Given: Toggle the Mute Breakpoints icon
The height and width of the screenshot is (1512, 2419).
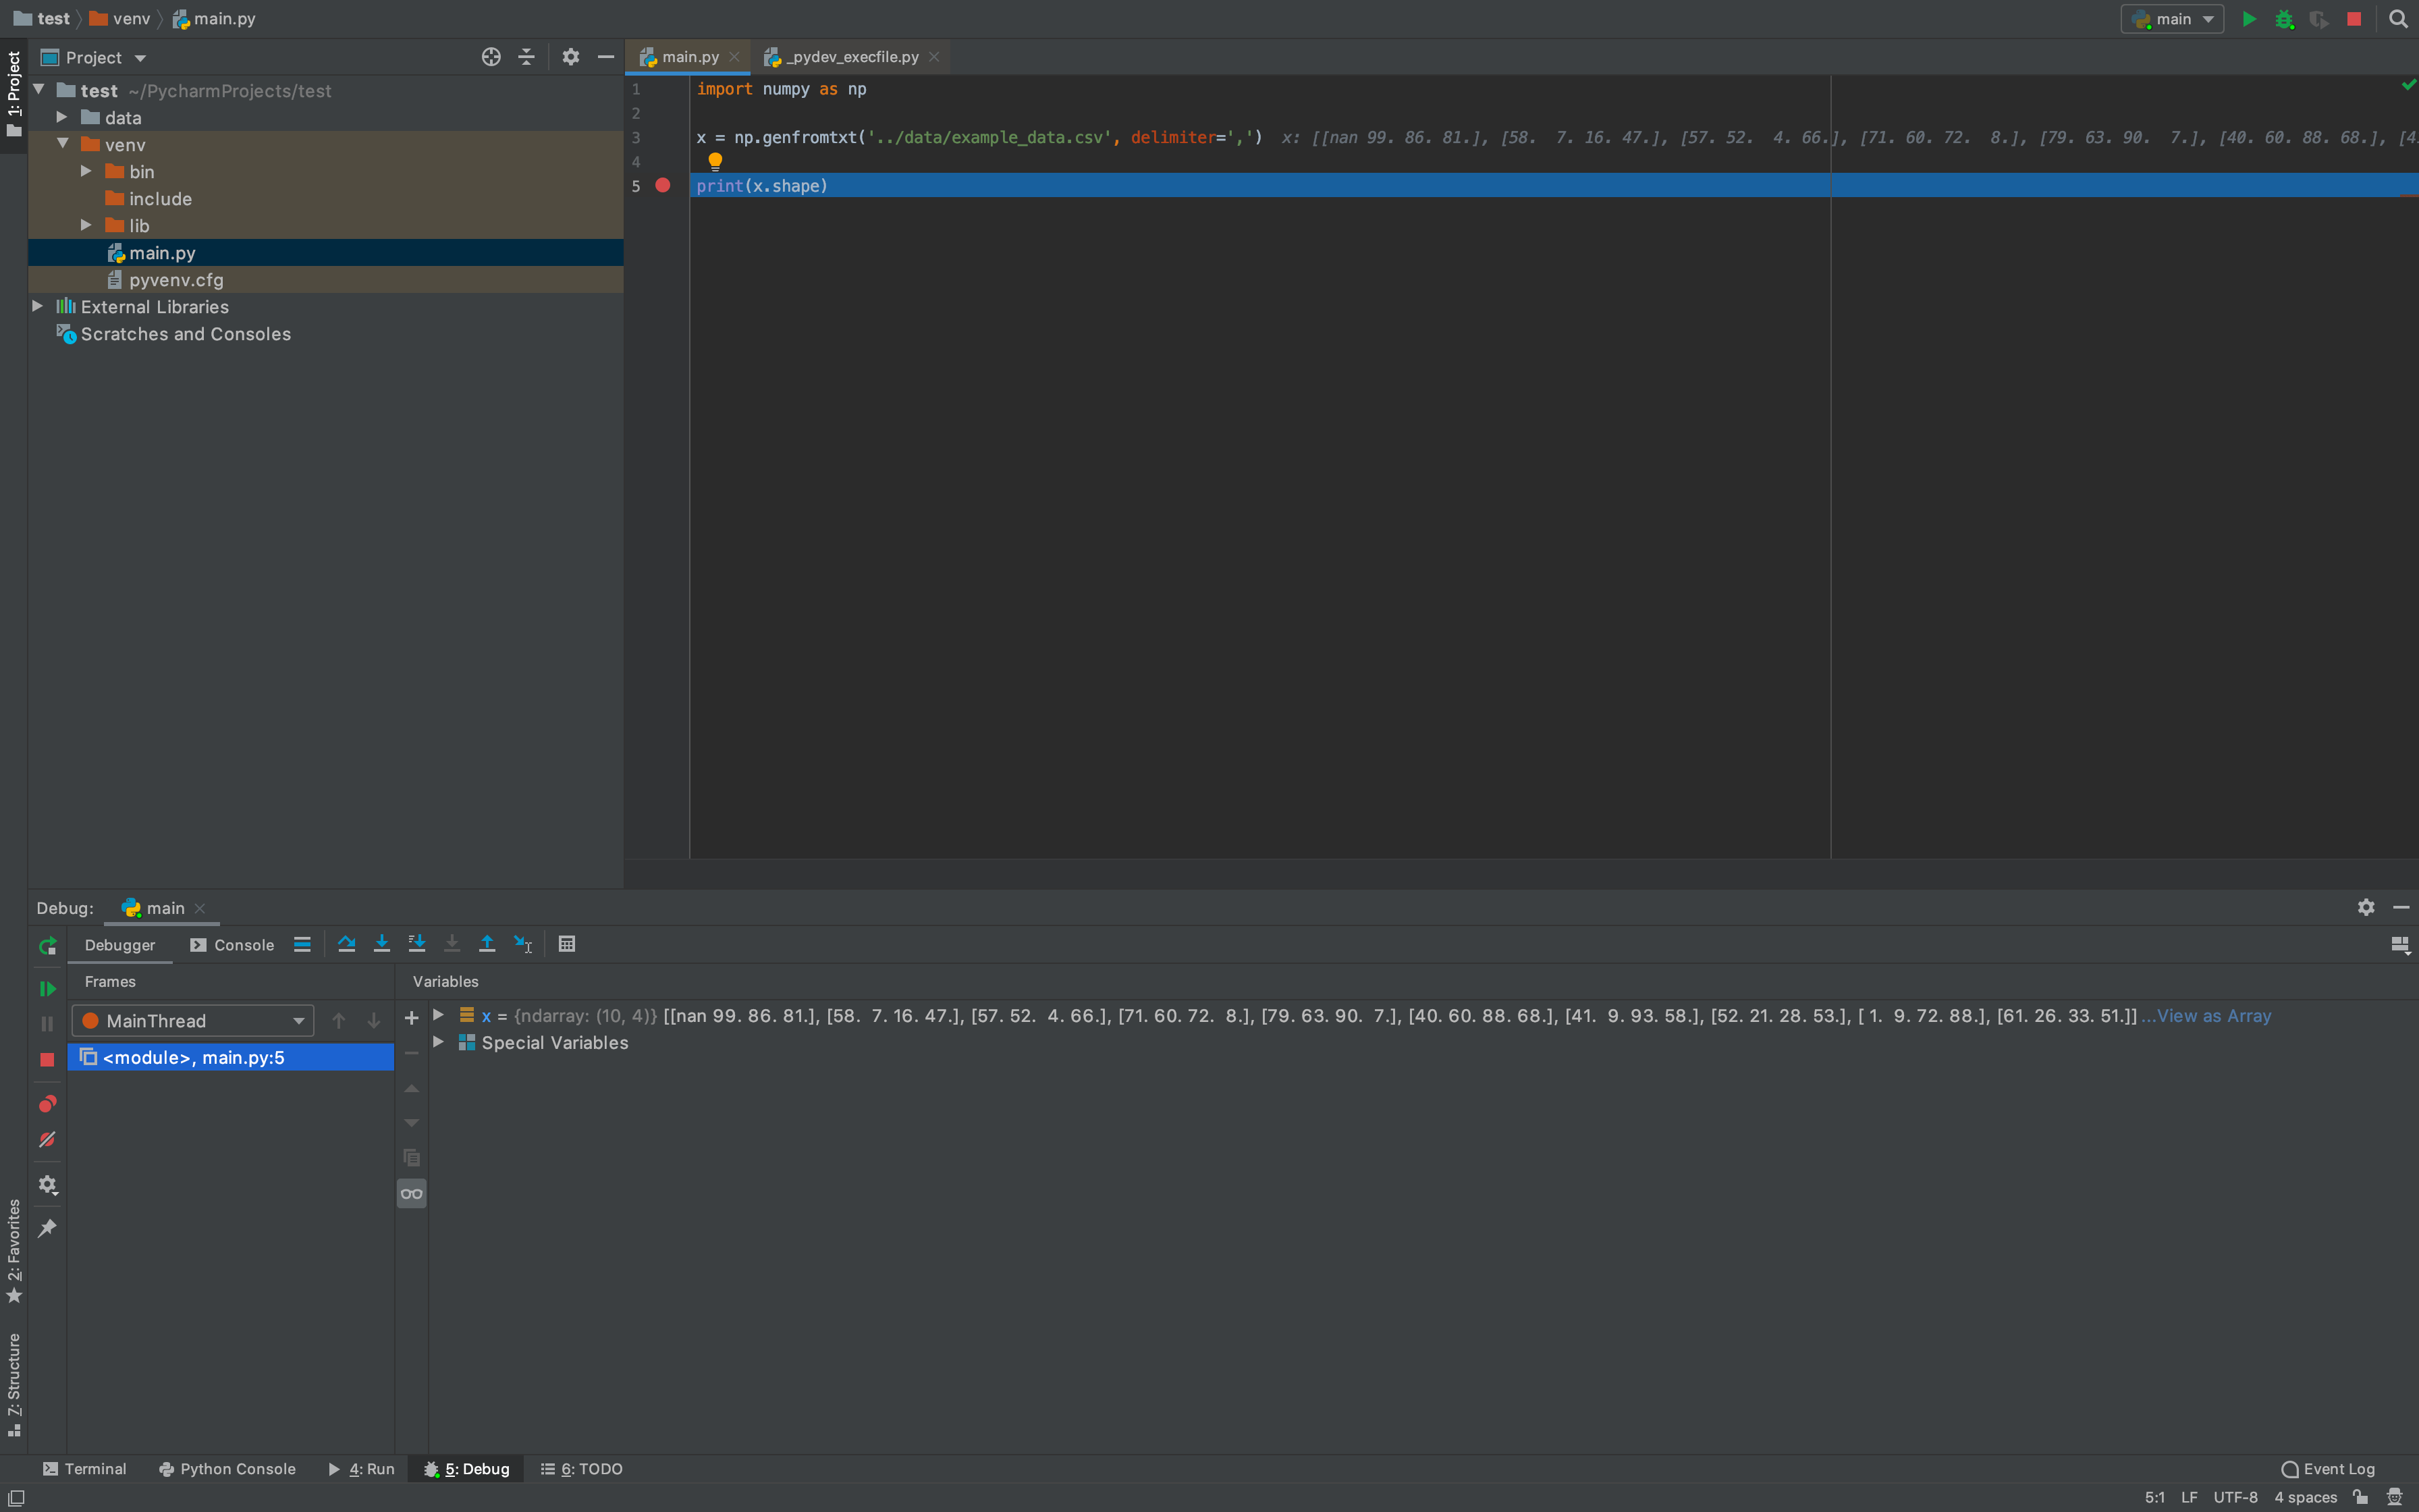Looking at the screenshot, I should 47,1140.
